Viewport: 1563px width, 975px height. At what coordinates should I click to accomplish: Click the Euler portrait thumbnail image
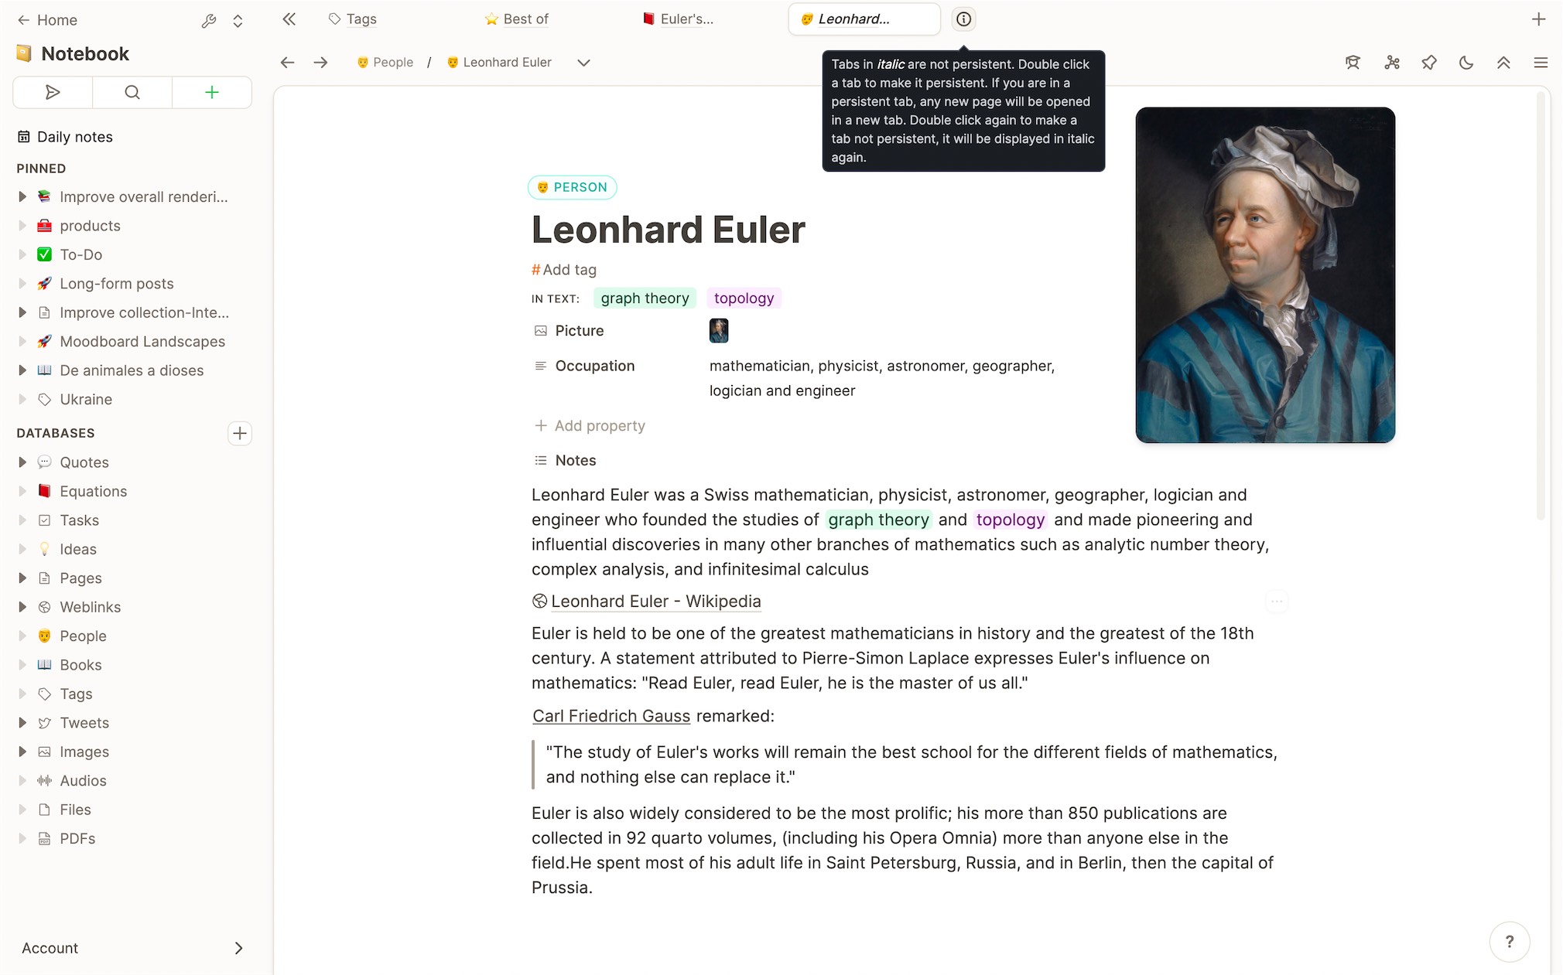(719, 330)
